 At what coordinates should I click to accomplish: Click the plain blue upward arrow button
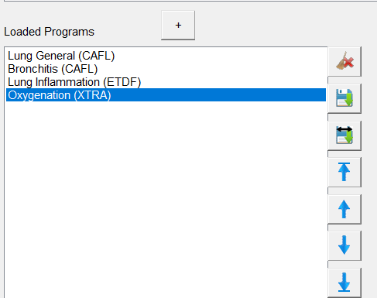tap(344, 209)
